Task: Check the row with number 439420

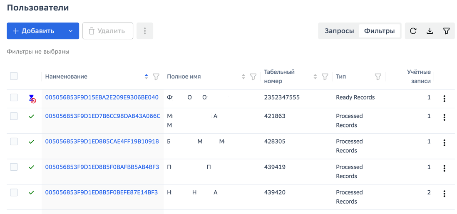Action: (x=14, y=192)
